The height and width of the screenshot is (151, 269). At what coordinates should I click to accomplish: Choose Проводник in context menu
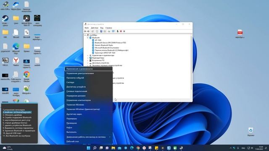click(x=89, y=123)
